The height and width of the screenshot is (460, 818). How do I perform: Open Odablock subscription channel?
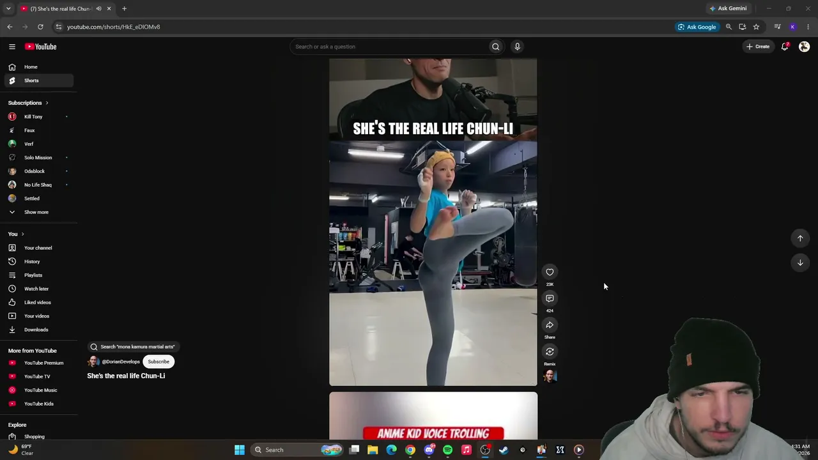(x=39, y=171)
